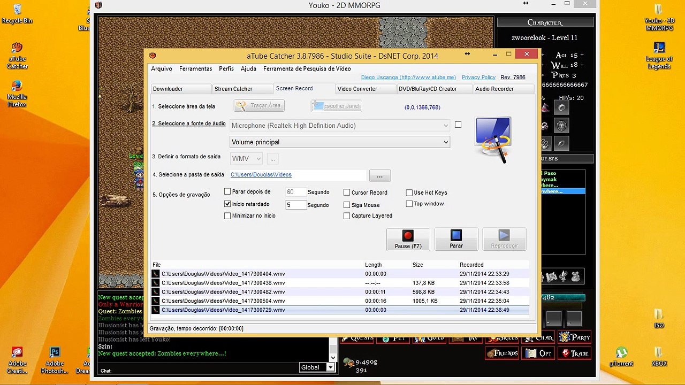The width and height of the screenshot is (685, 385).
Task: Open the Privacy Policy link
Action: [x=478, y=78]
